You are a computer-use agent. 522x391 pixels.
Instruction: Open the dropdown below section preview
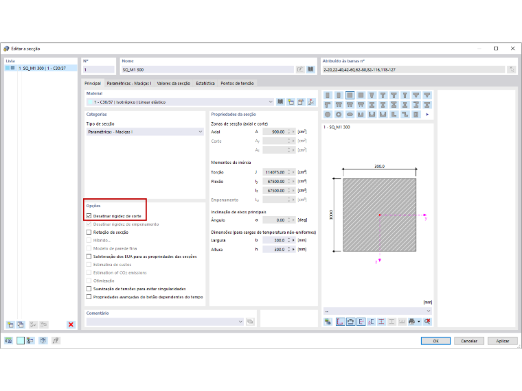(x=378, y=311)
